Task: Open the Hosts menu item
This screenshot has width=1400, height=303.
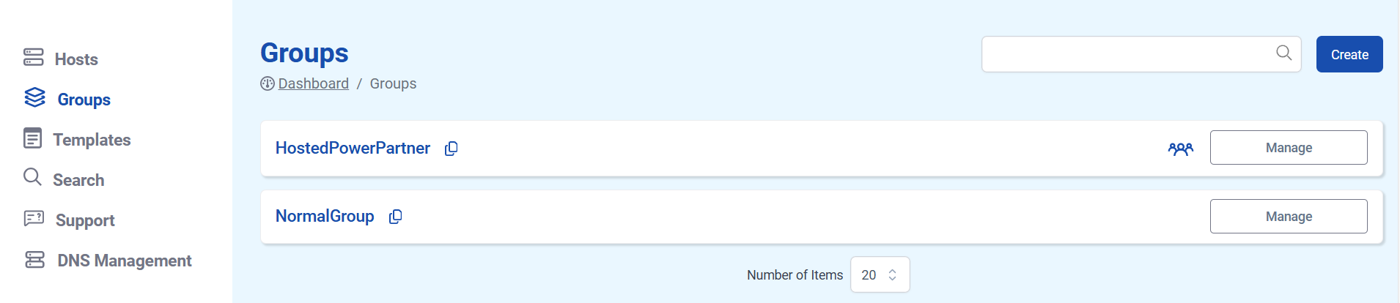Action: (76, 59)
